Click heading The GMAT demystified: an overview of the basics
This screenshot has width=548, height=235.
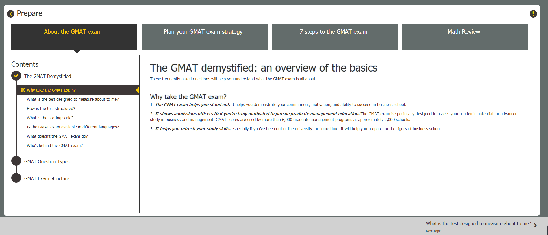coord(264,68)
